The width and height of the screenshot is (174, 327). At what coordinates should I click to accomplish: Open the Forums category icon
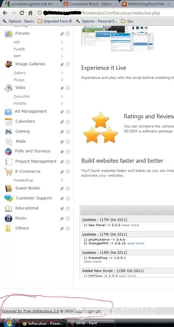click(9, 34)
